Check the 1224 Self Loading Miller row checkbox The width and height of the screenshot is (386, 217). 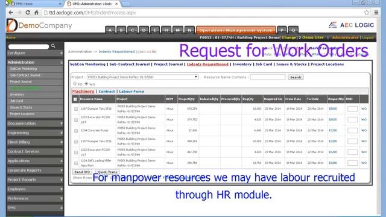click(x=76, y=163)
